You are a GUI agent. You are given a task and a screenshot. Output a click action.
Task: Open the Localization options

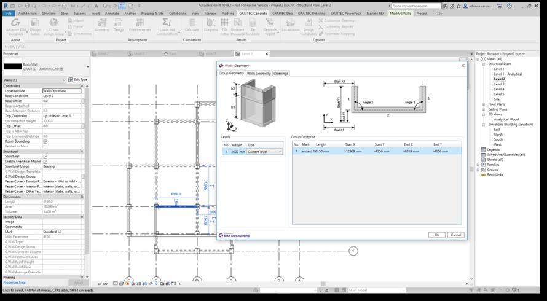pos(291,26)
